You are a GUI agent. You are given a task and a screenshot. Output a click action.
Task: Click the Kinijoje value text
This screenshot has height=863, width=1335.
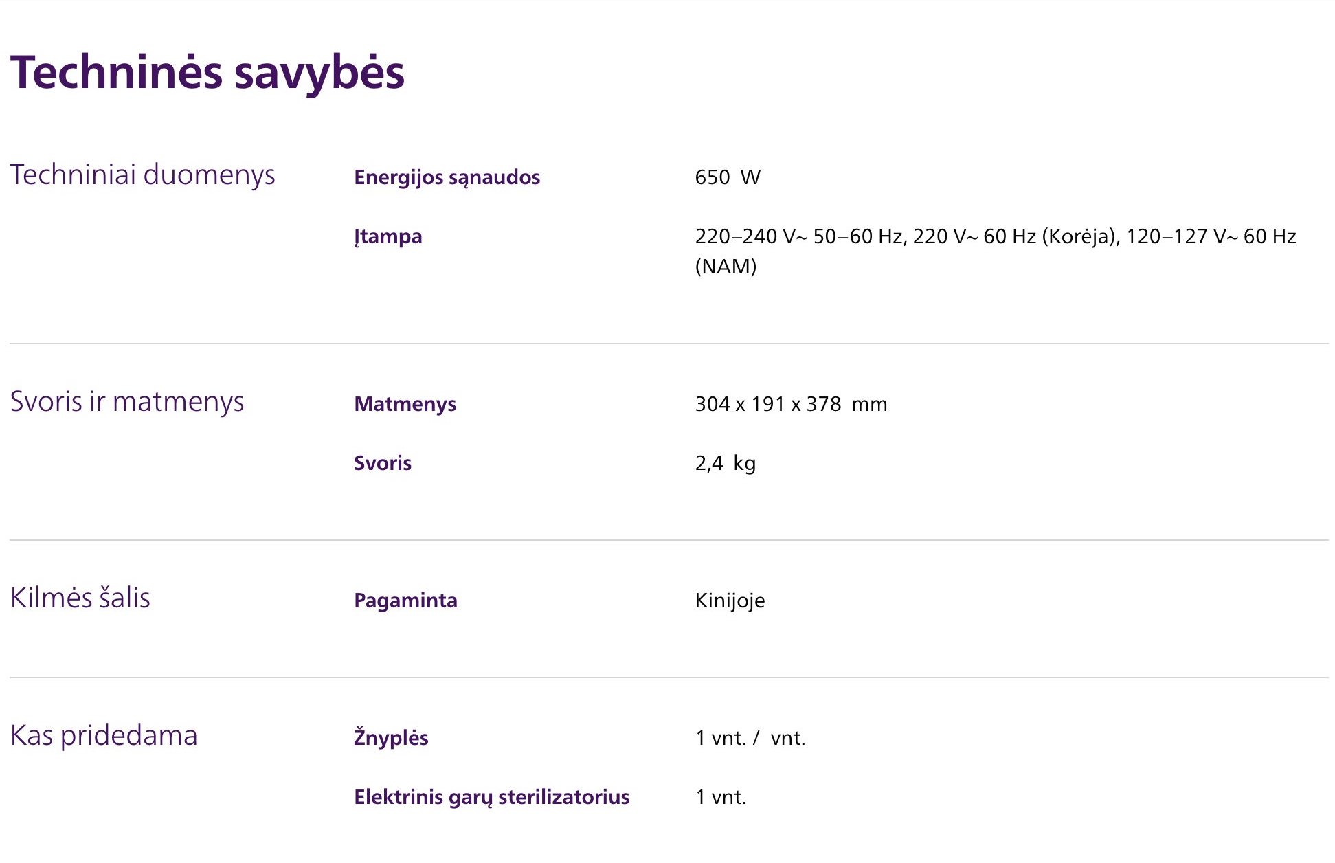[730, 601]
